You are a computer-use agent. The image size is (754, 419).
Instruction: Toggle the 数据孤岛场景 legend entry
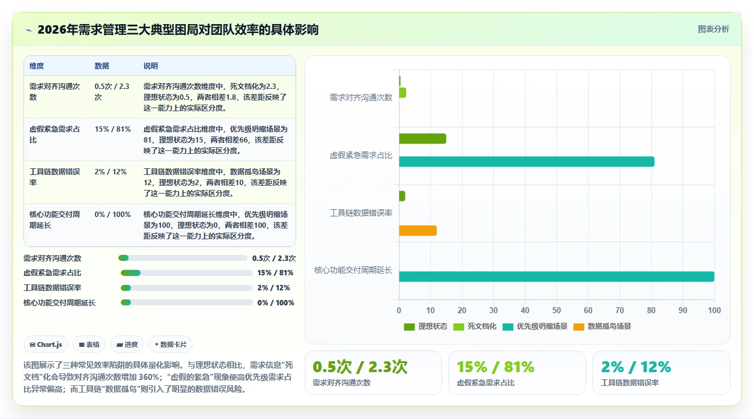click(x=602, y=326)
